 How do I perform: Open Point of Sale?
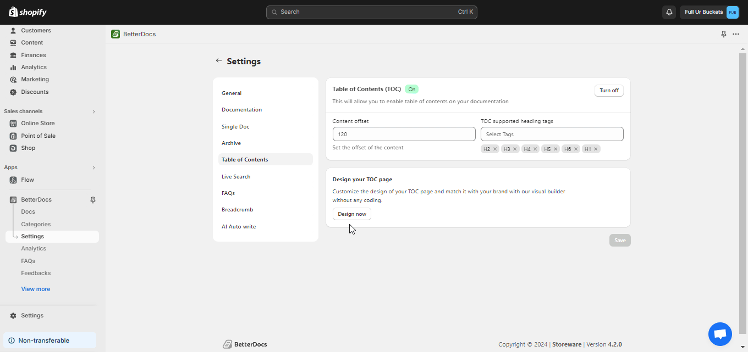38,136
